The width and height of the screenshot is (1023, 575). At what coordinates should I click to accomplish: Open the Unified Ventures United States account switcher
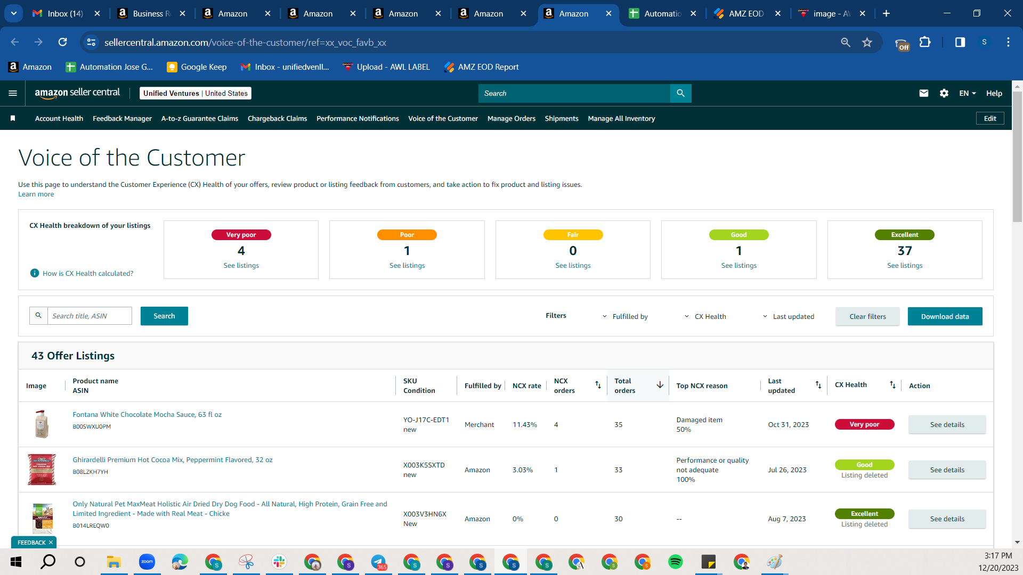[x=196, y=93]
